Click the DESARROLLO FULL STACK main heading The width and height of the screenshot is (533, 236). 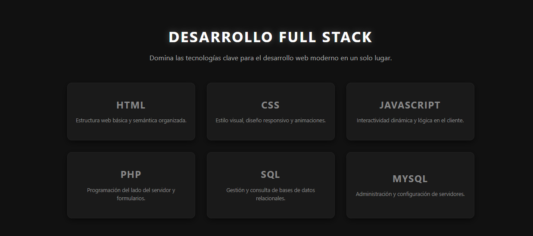click(270, 37)
